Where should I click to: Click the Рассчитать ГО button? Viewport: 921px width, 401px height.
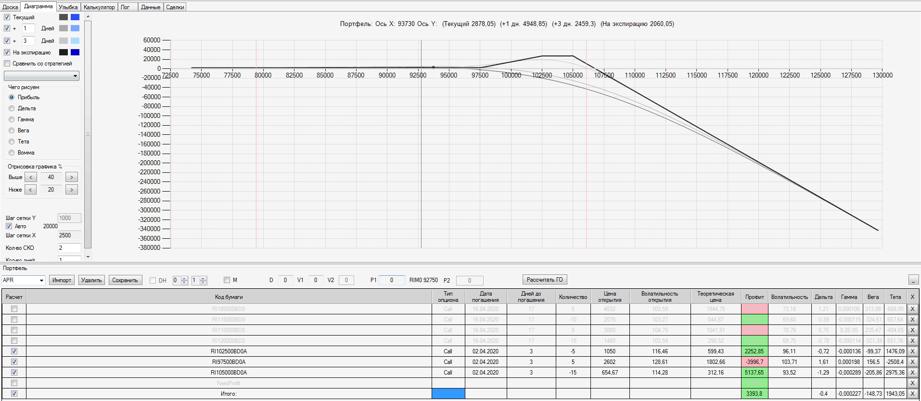[x=545, y=280]
